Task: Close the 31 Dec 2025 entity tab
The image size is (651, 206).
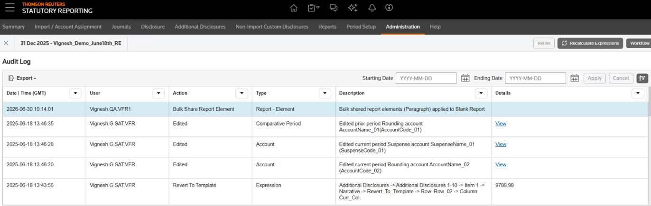Action: [x=6, y=43]
